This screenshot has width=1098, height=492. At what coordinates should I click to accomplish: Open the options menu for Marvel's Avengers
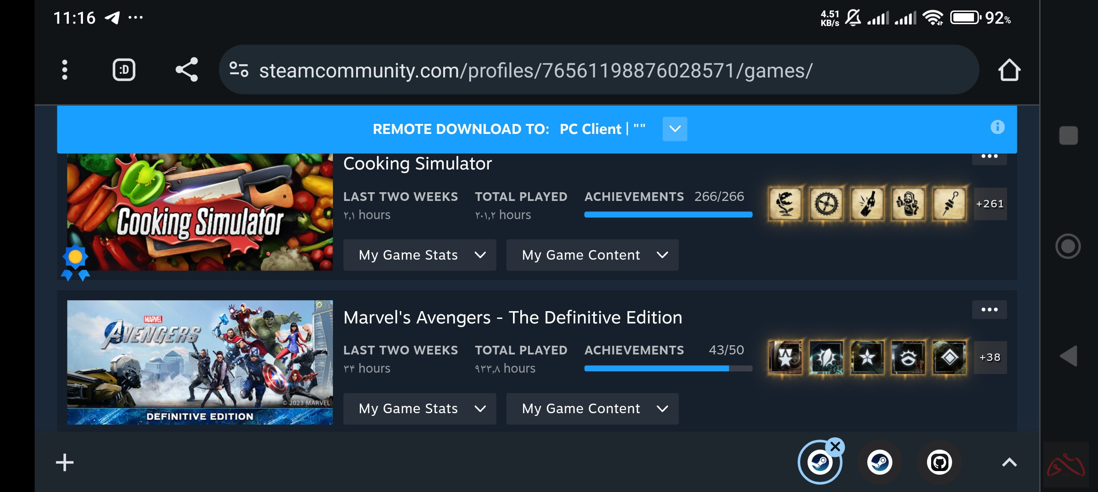[x=989, y=309]
